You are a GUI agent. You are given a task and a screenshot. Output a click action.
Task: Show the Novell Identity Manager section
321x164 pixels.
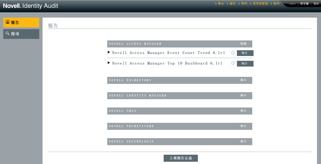(243, 95)
